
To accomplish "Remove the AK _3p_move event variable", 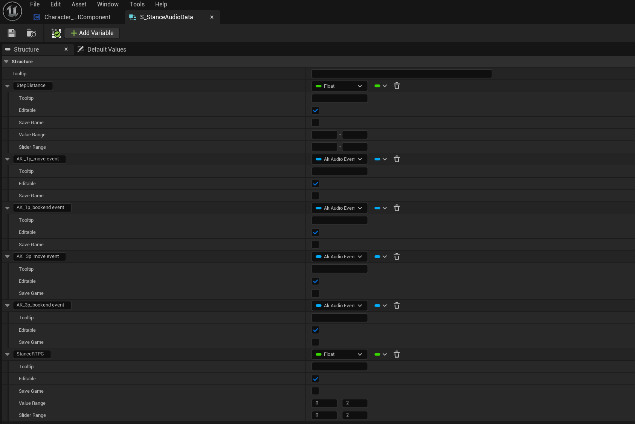I will coord(397,256).
